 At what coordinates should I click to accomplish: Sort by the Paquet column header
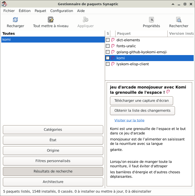coord(141,33)
